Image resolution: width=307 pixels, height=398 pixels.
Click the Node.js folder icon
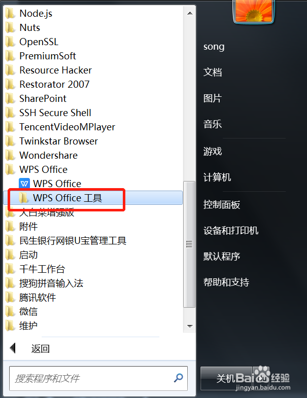(10, 13)
